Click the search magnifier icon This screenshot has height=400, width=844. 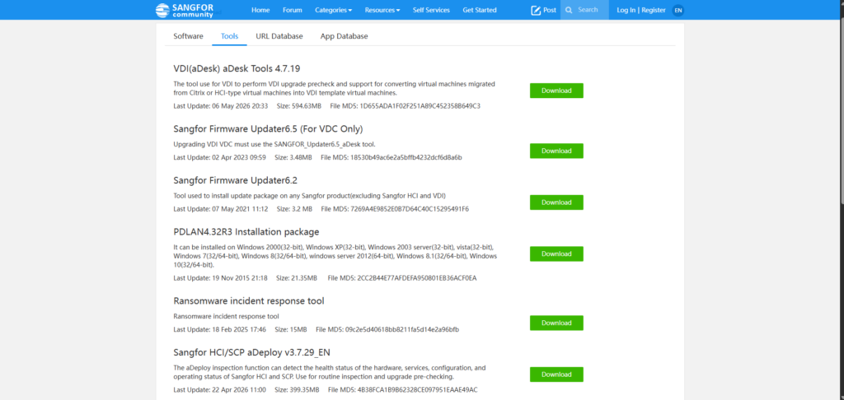click(x=569, y=10)
